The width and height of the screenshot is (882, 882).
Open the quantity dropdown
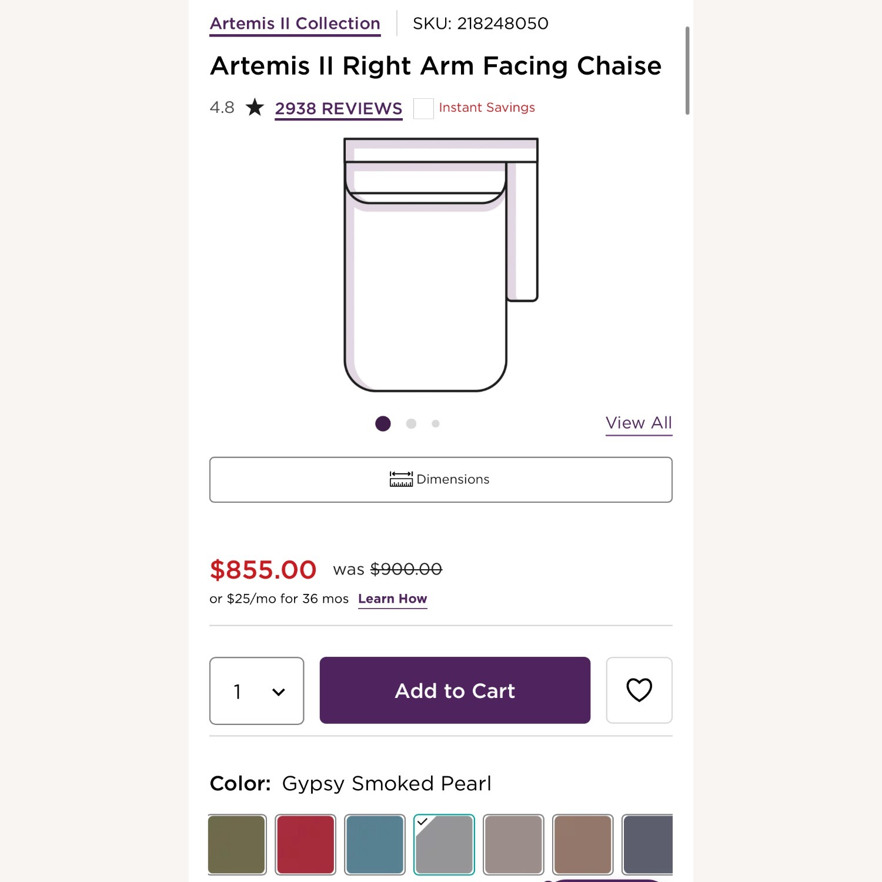pos(256,691)
